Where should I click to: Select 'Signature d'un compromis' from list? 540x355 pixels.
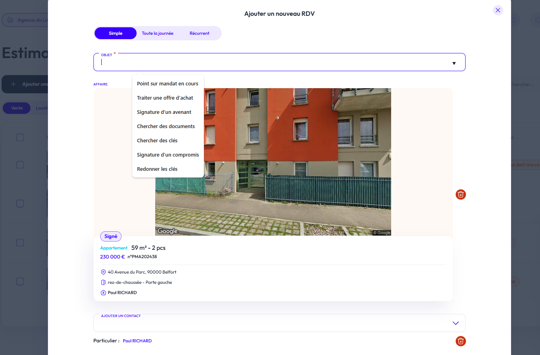click(x=168, y=155)
